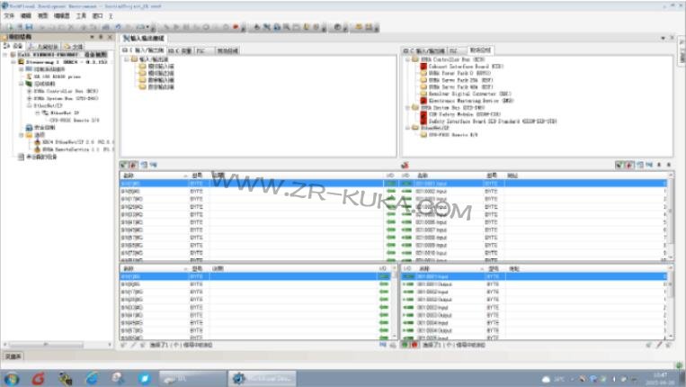Click the Cabinet Interface Board red icon

pos(422,67)
